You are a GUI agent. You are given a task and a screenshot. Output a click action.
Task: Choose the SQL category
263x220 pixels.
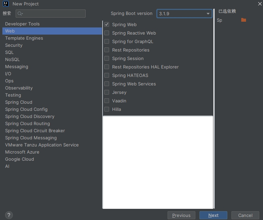52,52
